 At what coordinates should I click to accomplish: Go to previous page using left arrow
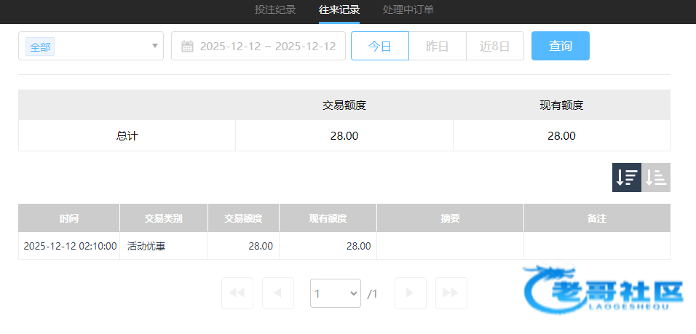pyautogui.click(x=277, y=293)
